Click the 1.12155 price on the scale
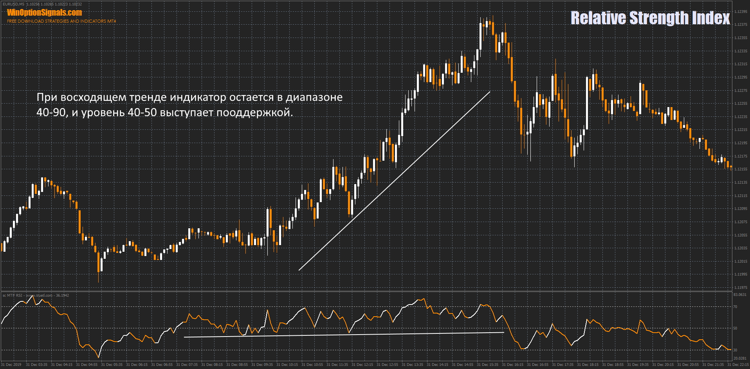Screen dimensions: 750x369 click(741, 169)
